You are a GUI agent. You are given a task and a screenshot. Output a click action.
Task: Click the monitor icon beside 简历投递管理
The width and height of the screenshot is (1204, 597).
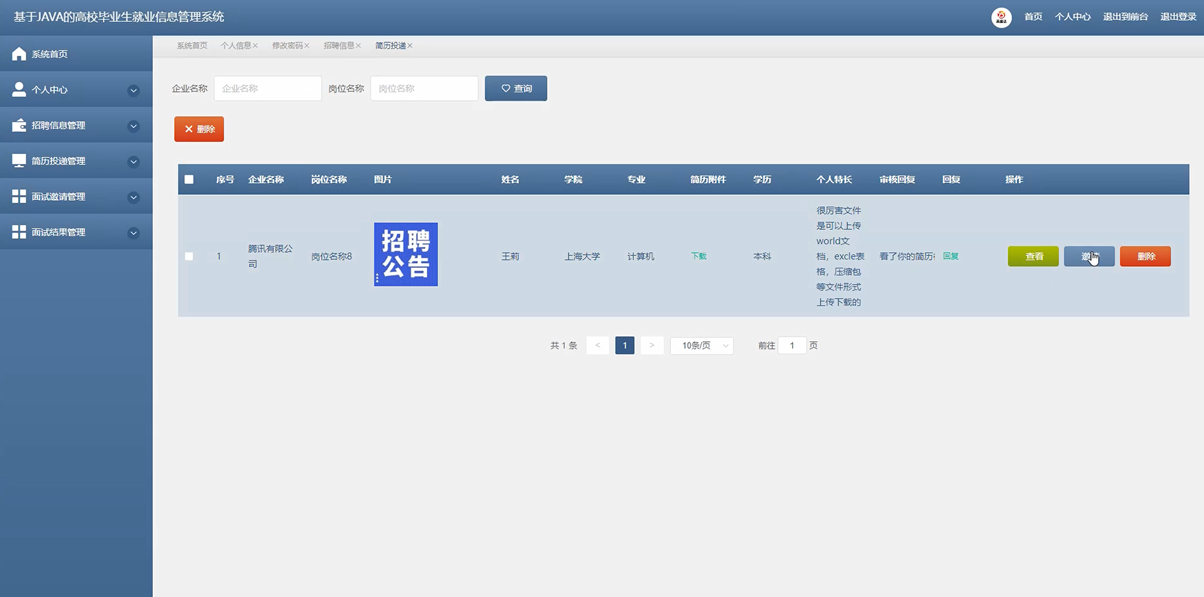pos(19,161)
